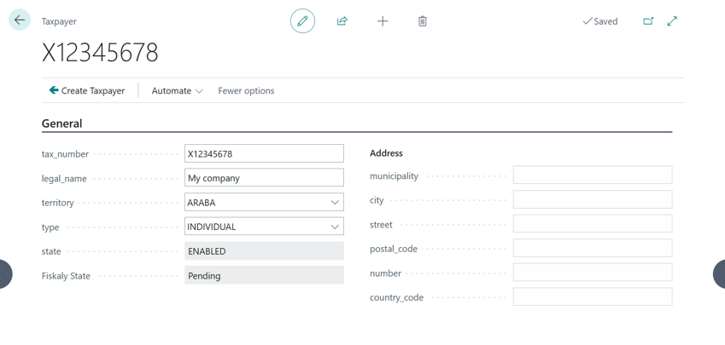The width and height of the screenshot is (725, 345).
Task: Go to previous record on left edge
Action: [x=5, y=274]
